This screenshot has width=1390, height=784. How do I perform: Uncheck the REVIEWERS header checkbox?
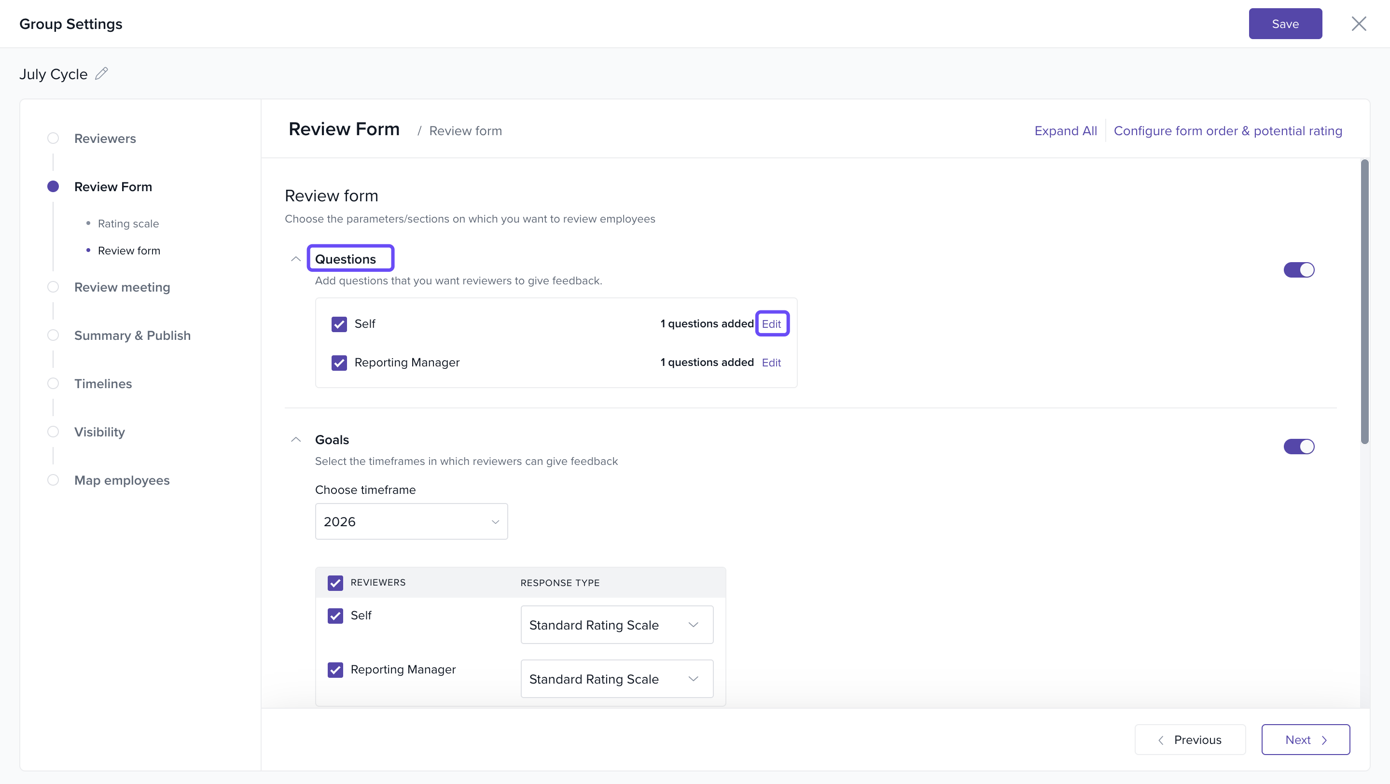click(x=335, y=583)
